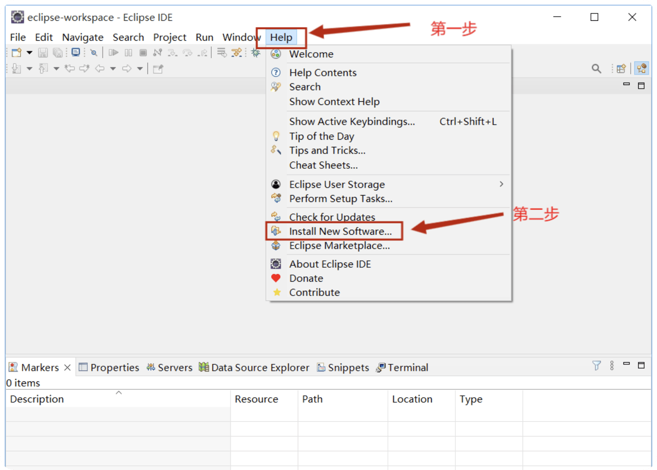The width and height of the screenshot is (657, 470).
Task: Choose Donate menu entry
Action: (x=389, y=278)
